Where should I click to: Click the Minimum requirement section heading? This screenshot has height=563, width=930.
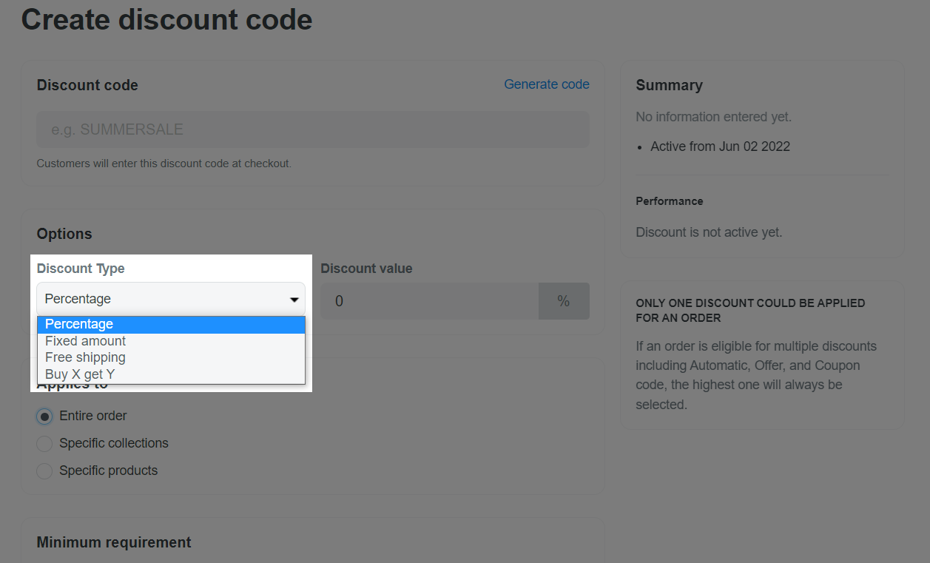114,542
